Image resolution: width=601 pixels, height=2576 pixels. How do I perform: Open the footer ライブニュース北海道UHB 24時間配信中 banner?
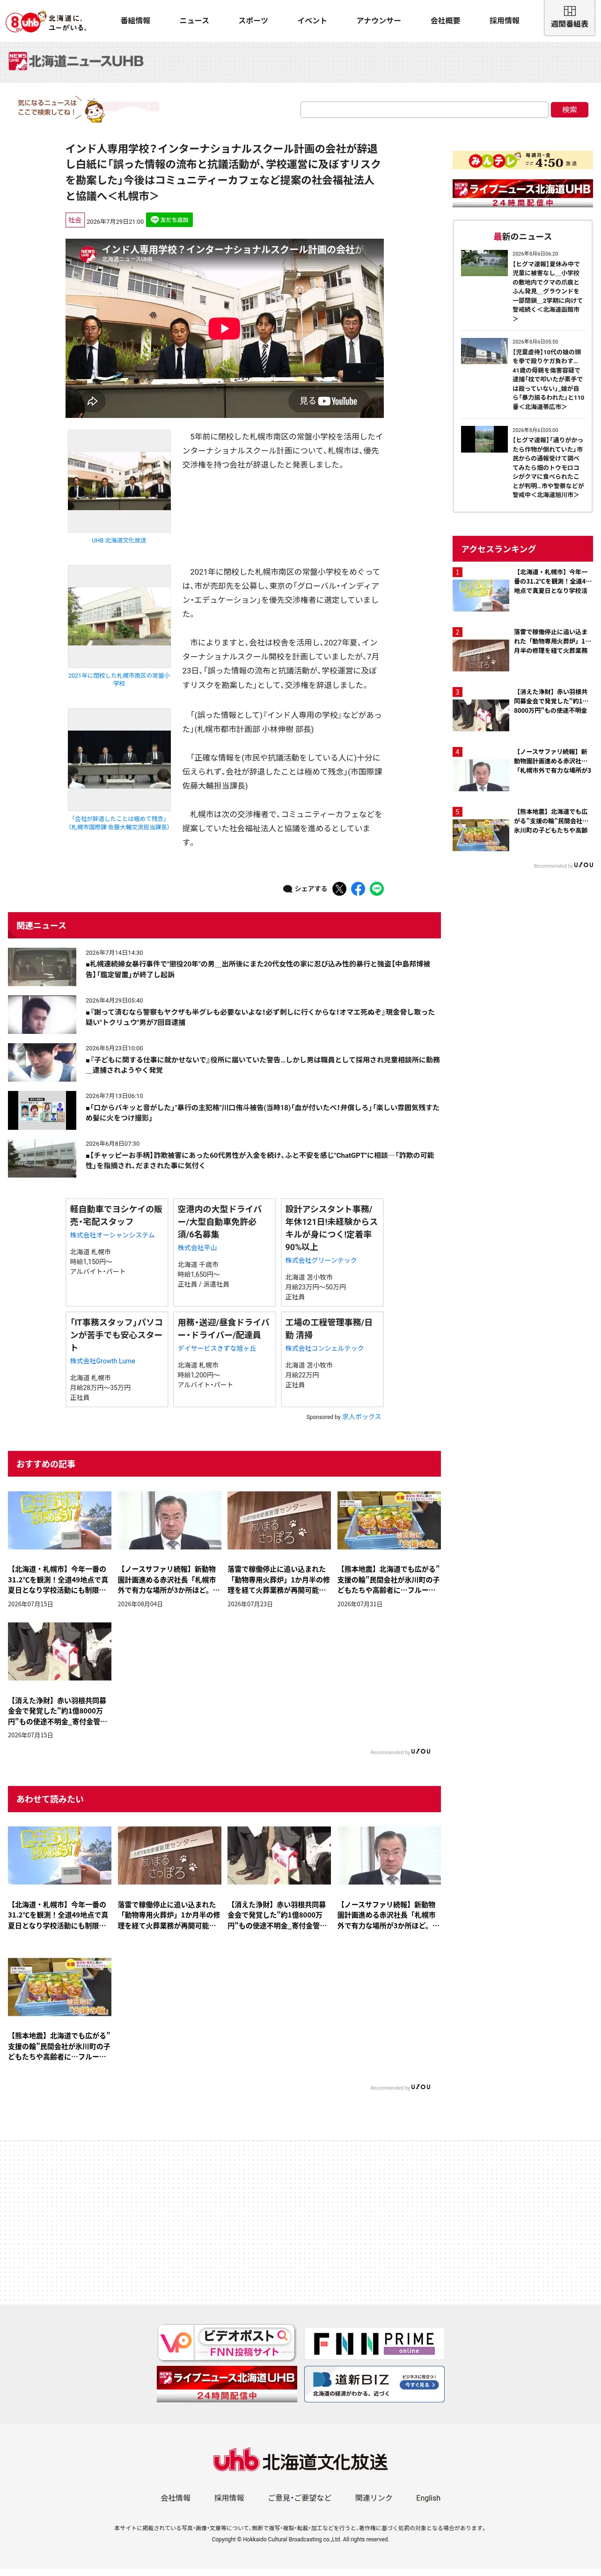pyautogui.click(x=227, y=2383)
